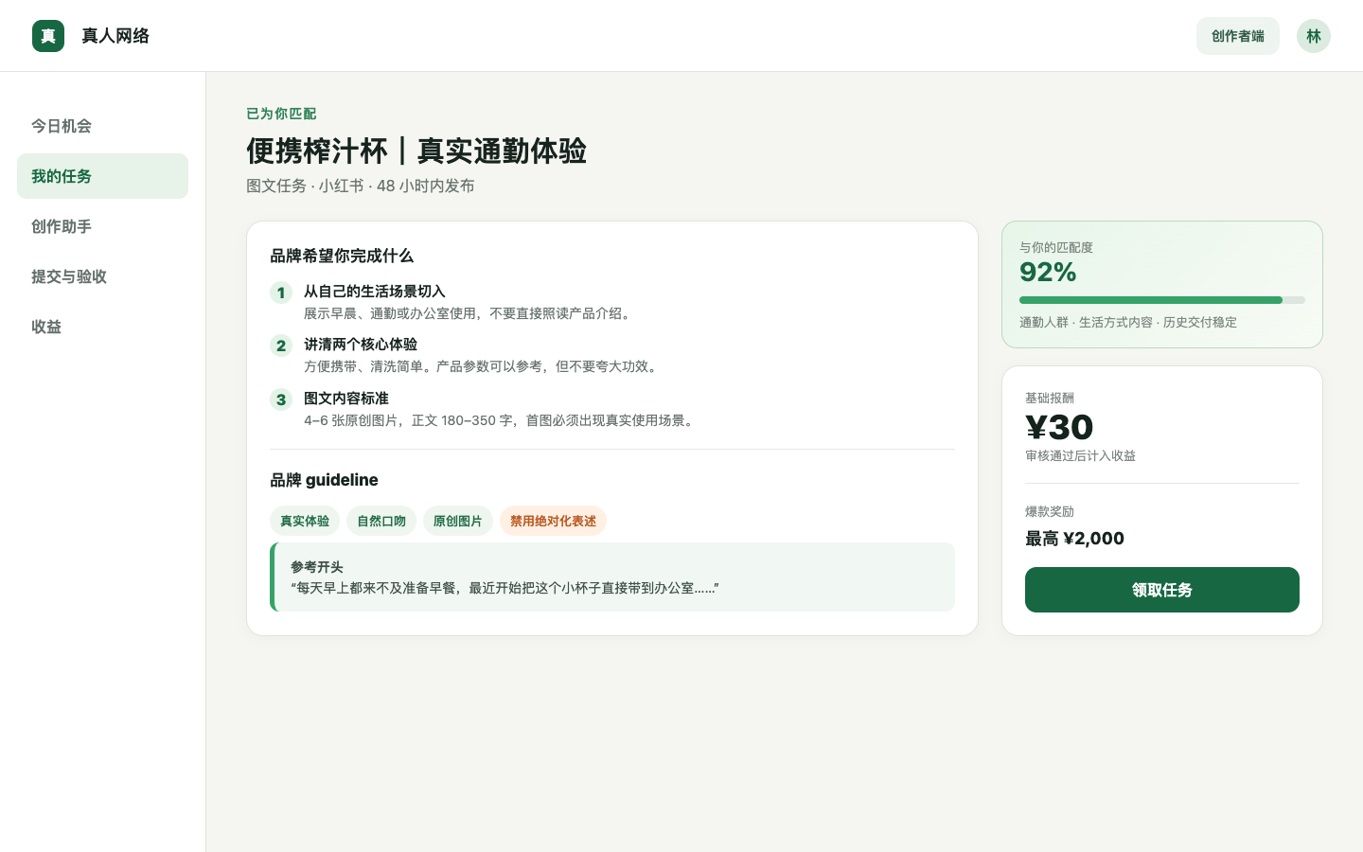The height and width of the screenshot is (852, 1363).
Task: Go to 创作助手 section
Action: pyautogui.click(x=102, y=226)
